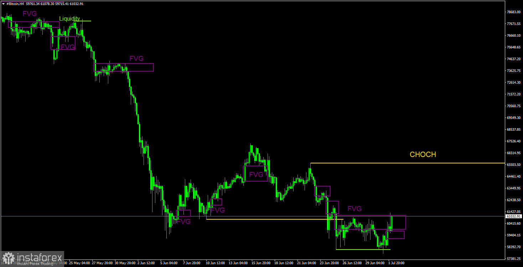Click the 1 Jul 20:00 time label
The image size is (523, 267).
(x=397, y=263)
